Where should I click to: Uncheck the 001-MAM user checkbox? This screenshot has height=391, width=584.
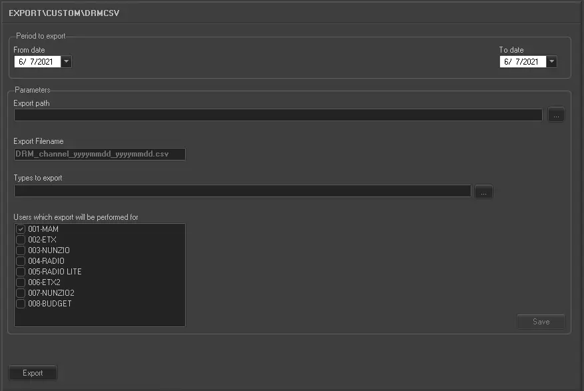21,229
